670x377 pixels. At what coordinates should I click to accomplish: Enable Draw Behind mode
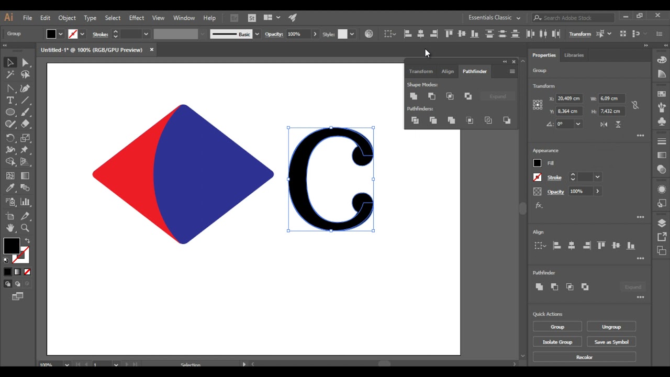pyautogui.click(x=17, y=284)
